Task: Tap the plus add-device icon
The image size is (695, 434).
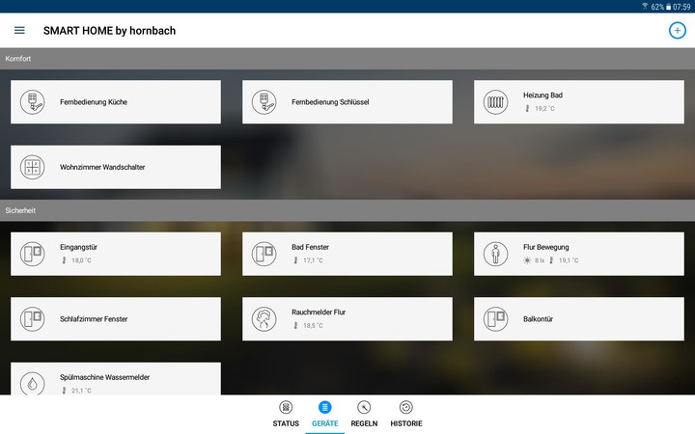Action: 677,30
